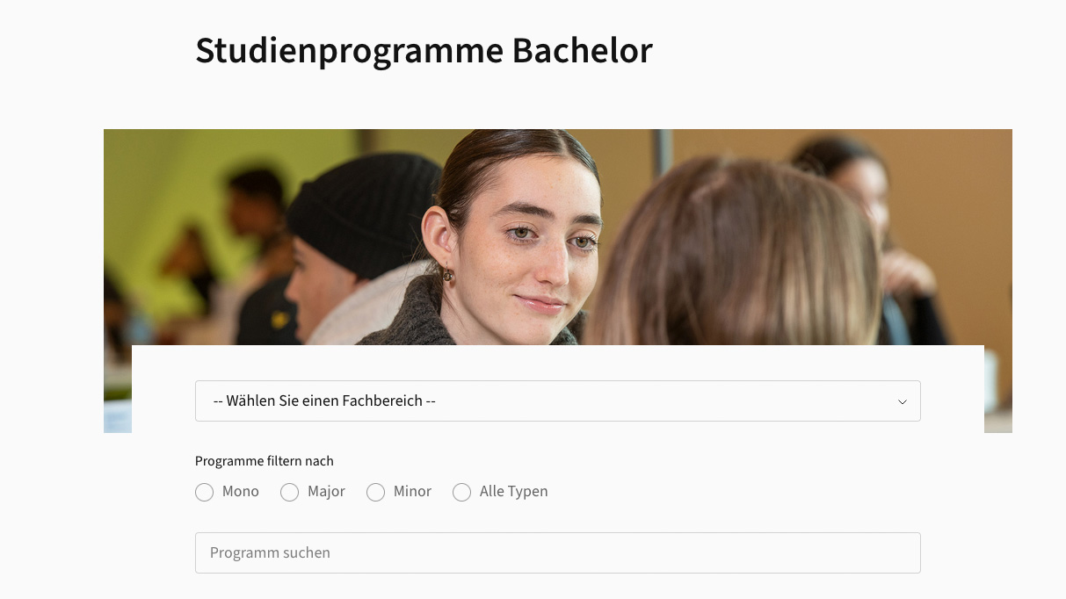This screenshot has width=1066, height=599.
Task: Click the chevron arrow in Fachbereich selector
Action: point(902,402)
